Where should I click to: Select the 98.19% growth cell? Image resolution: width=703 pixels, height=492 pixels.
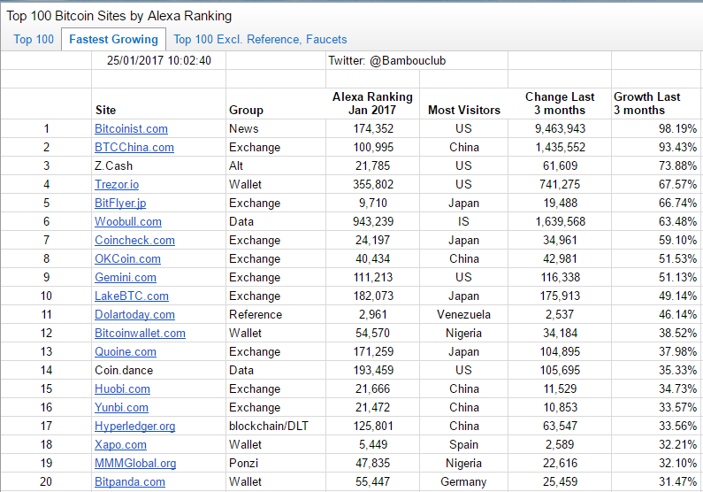pos(656,128)
